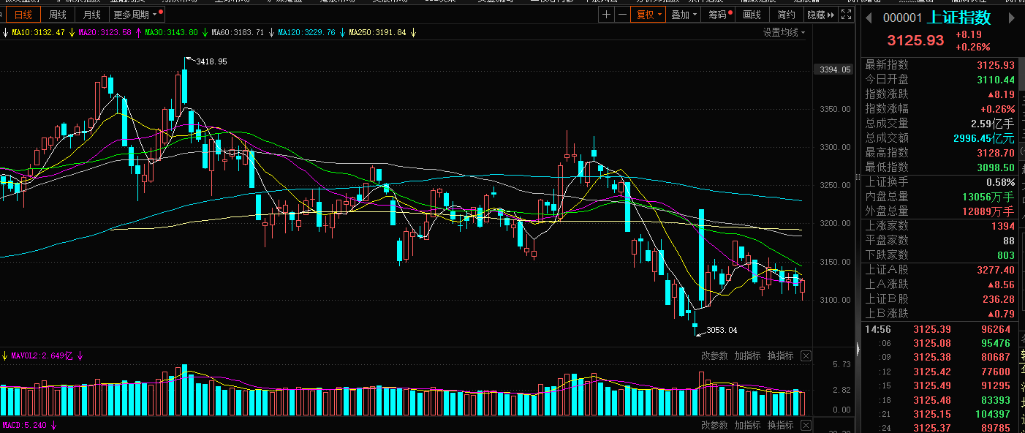Click 上证指数 index title

[x=959, y=18]
